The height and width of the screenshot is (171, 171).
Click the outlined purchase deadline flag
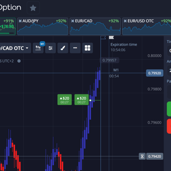click(x=103, y=37)
